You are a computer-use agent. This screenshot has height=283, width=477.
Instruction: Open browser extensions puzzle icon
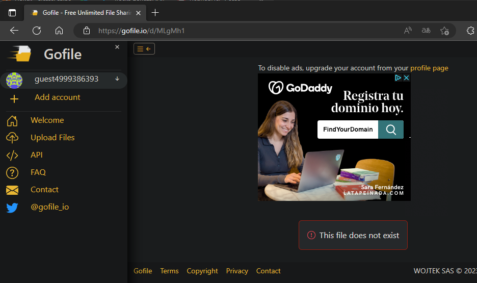click(470, 31)
